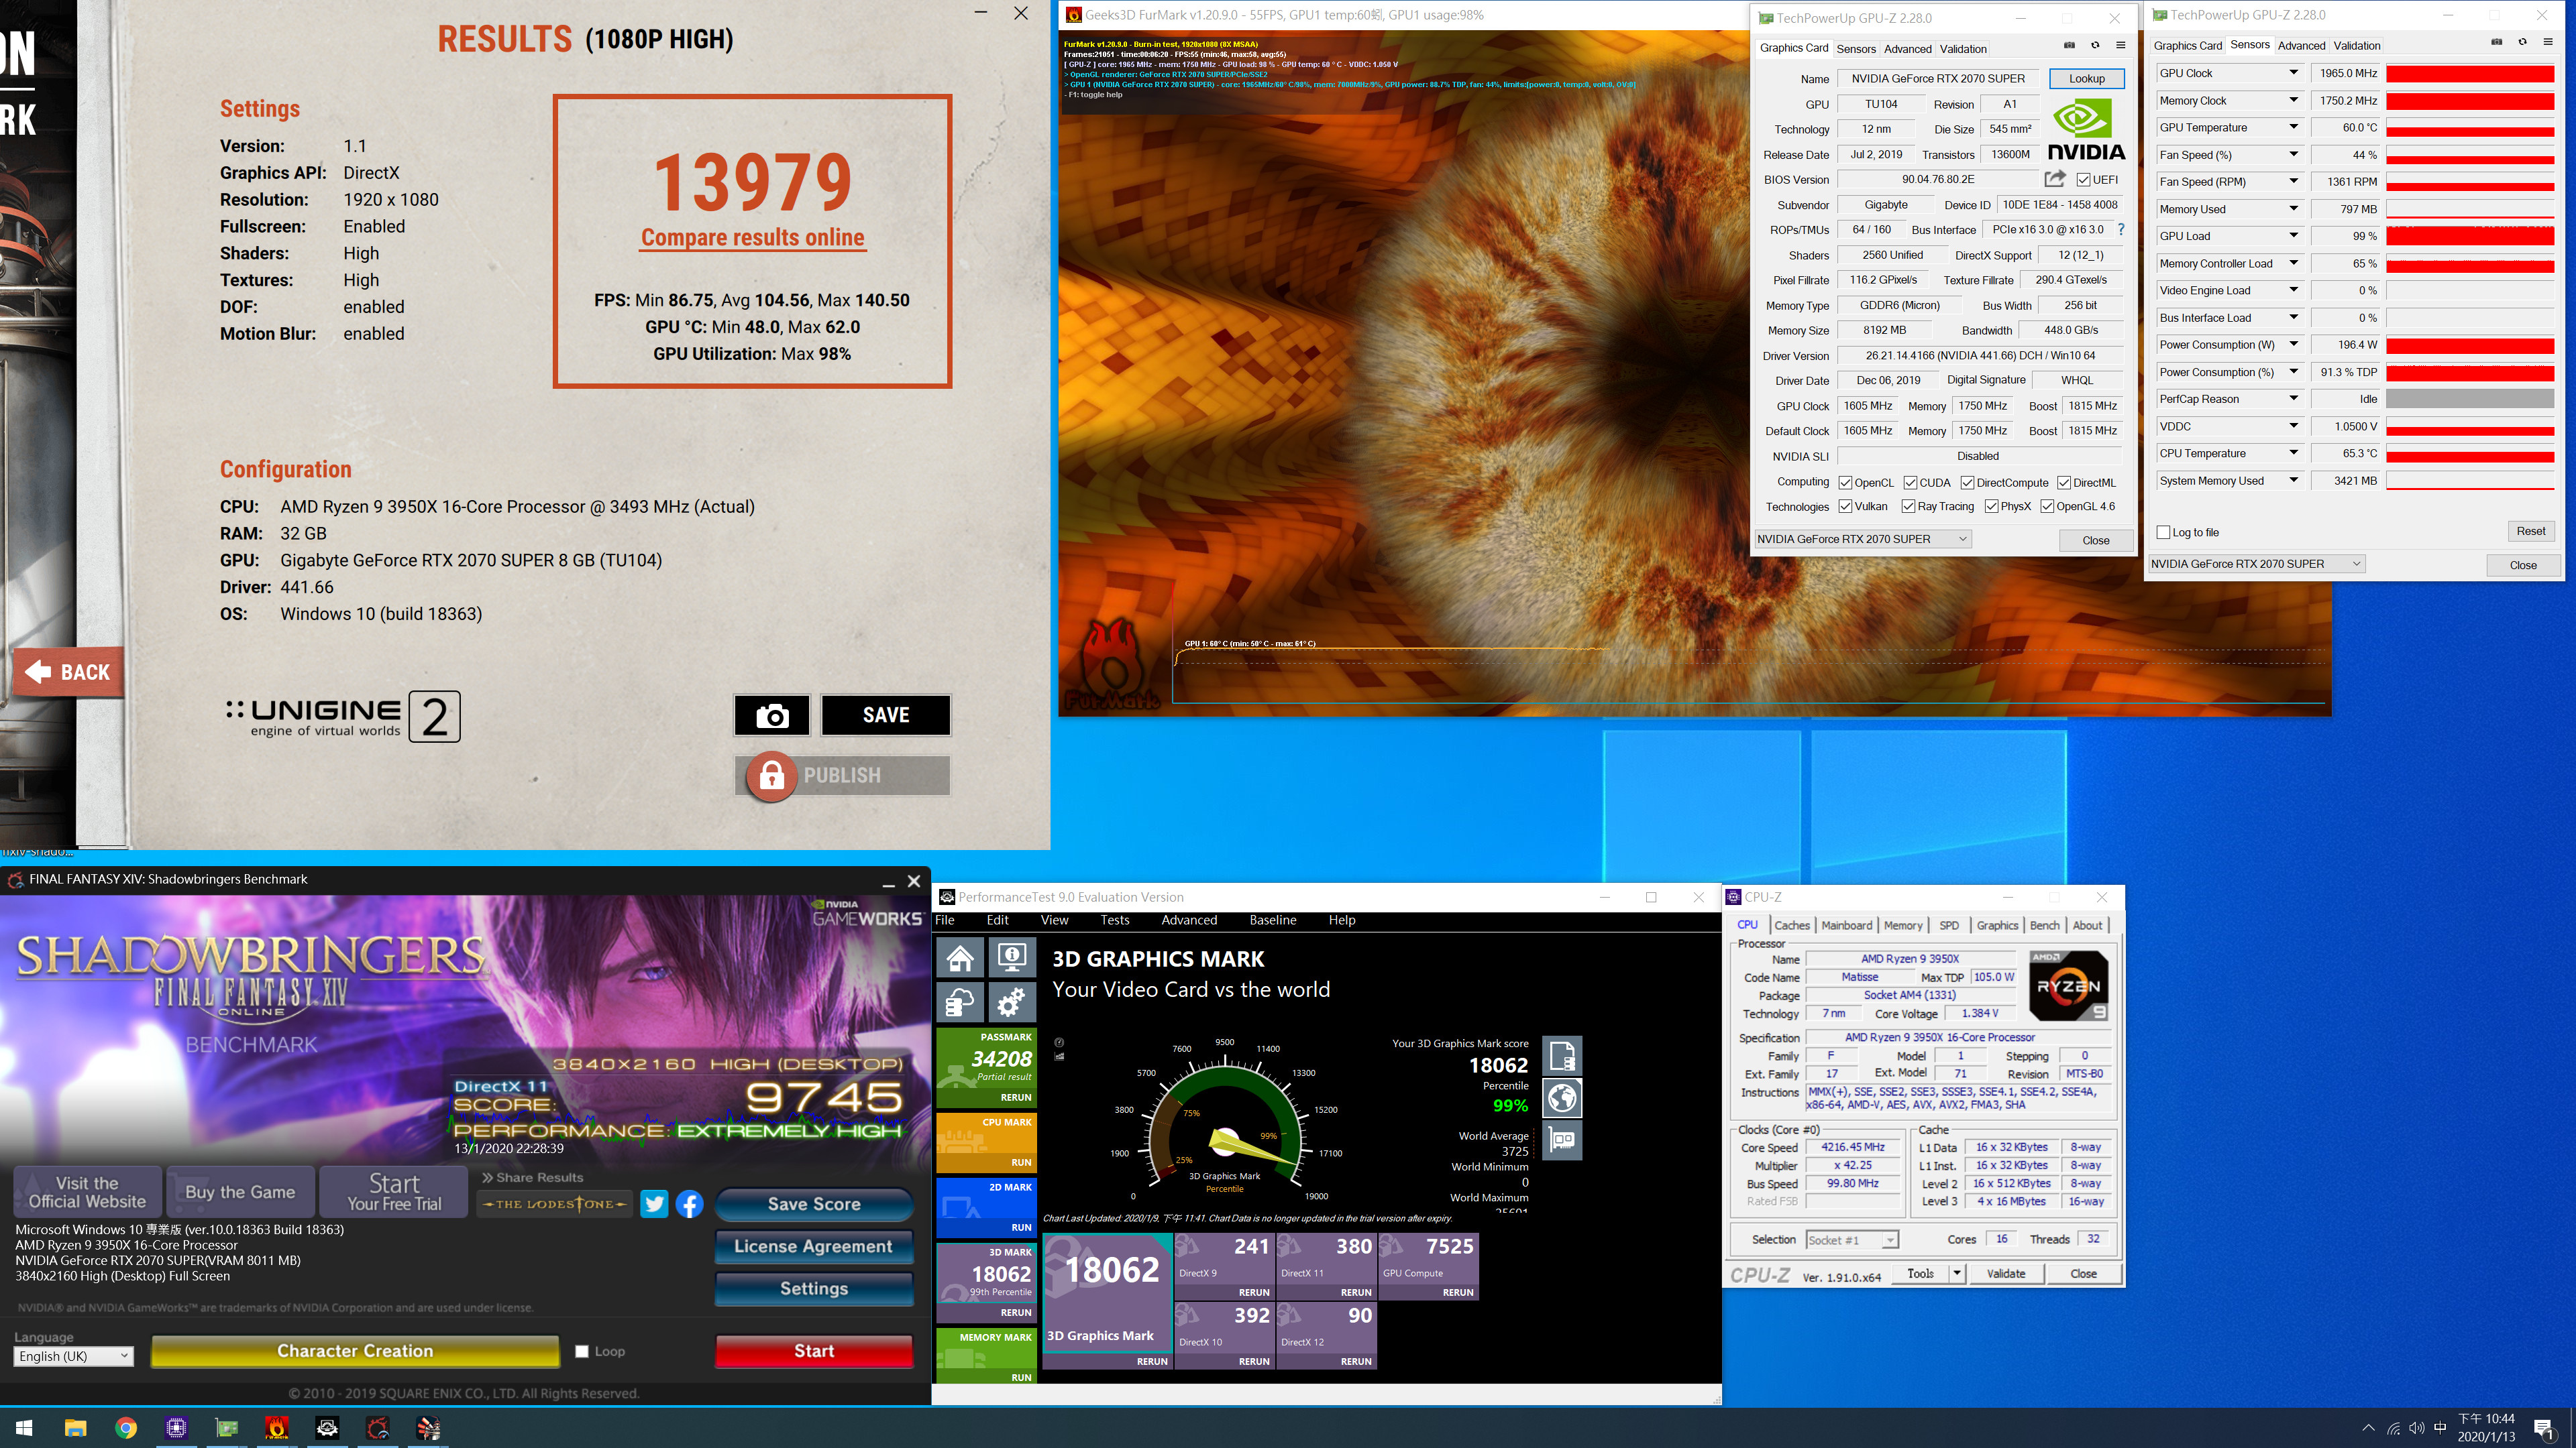Click the Lookup button in GPU-Z

pyautogui.click(x=2086, y=78)
